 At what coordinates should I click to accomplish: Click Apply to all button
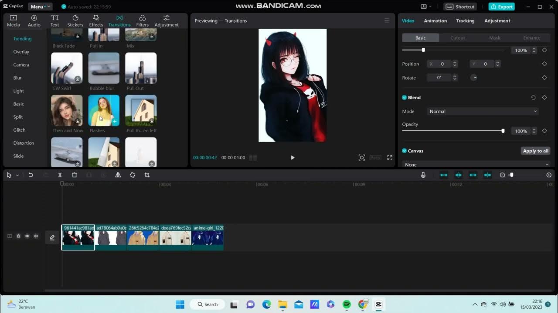535,151
